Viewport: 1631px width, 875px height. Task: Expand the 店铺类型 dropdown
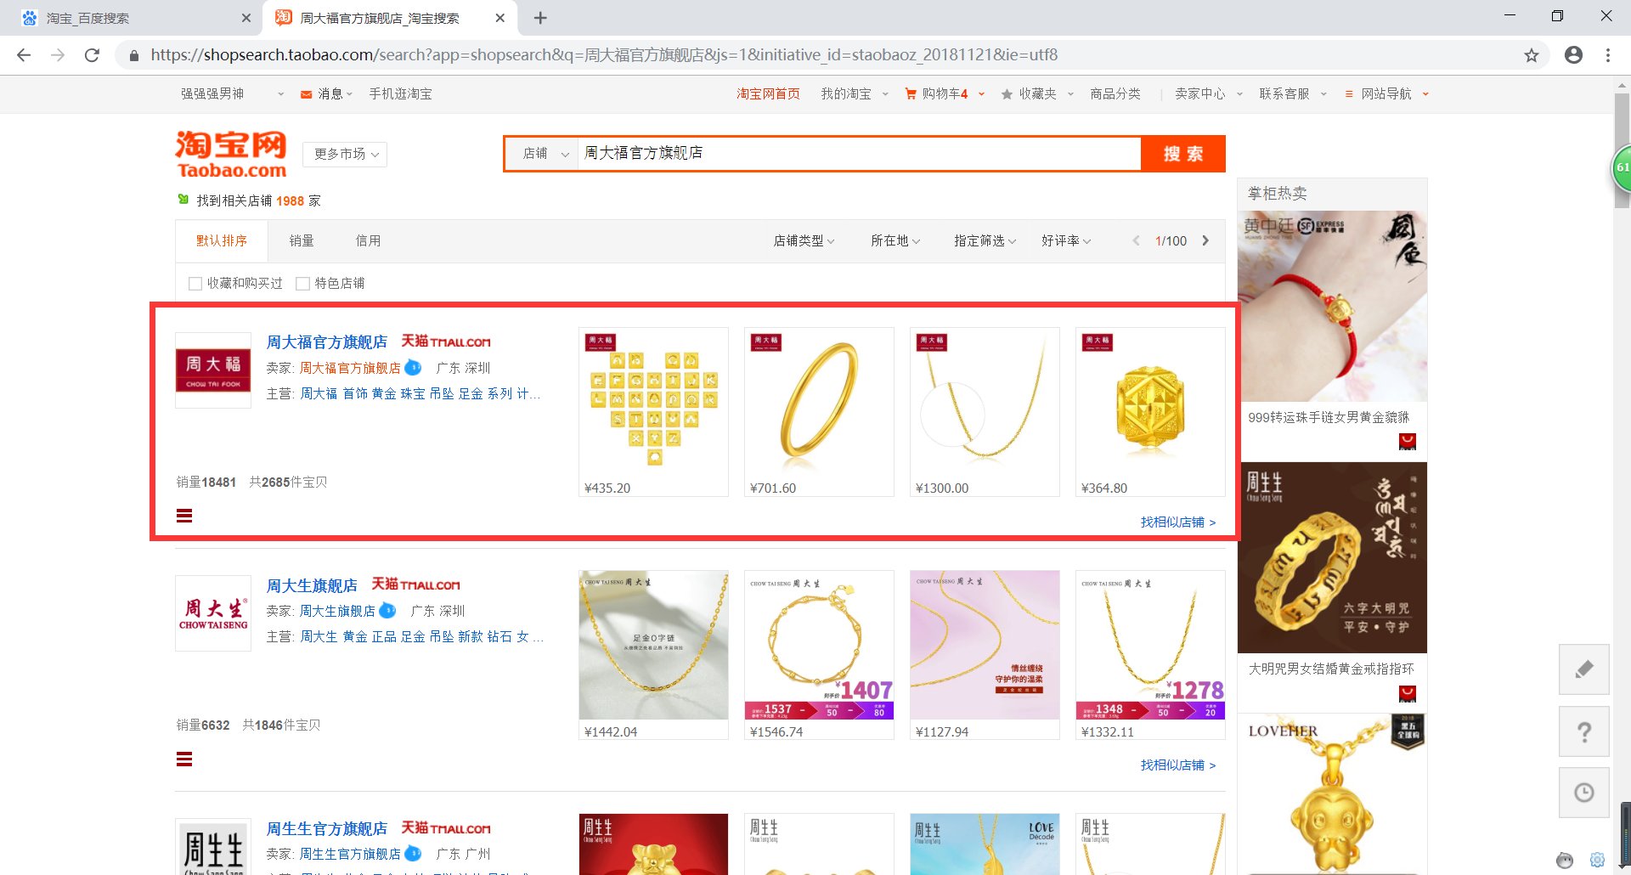point(804,240)
